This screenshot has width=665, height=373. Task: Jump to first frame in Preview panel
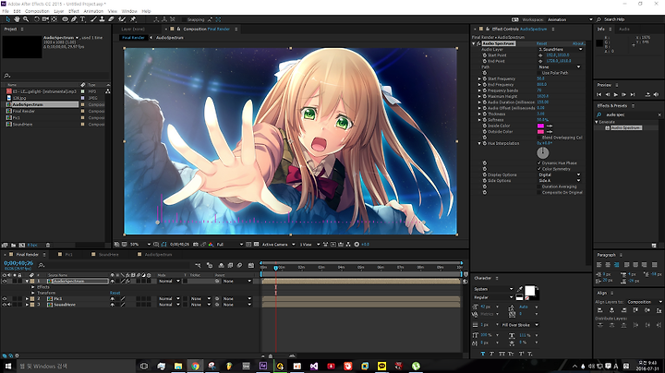click(599, 94)
